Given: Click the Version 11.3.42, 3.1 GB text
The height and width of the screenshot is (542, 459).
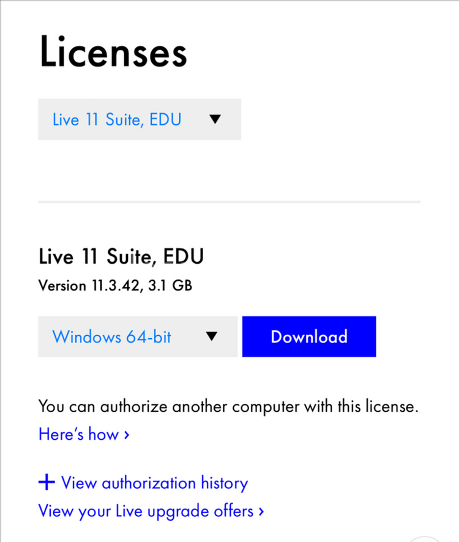Looking at the screenshot, I should [115, 286].
